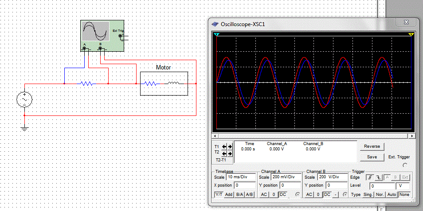
Task: Click the T2-T1 label
Action: click(221, 160)
